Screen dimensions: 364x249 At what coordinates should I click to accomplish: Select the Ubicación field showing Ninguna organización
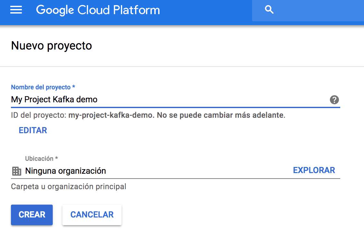coord(176,171)
